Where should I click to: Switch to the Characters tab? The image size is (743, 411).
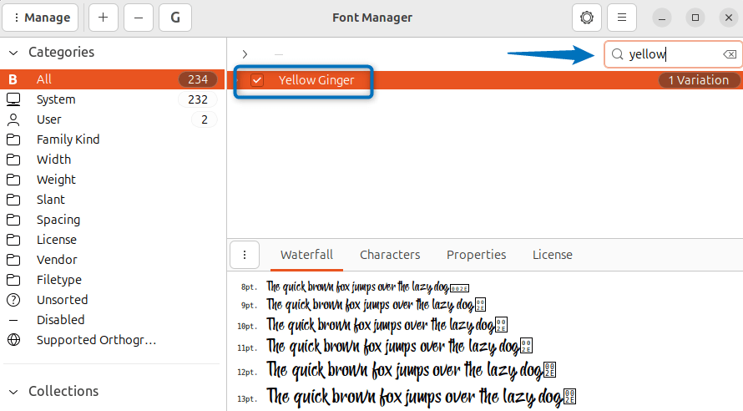tap(390, 255)
